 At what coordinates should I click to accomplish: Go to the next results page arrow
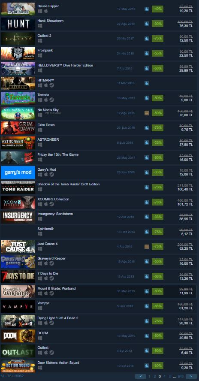click(191, 376)
